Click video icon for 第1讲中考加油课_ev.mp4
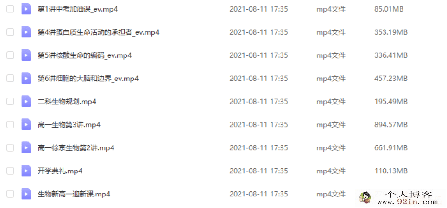447x208 pixels. pyautogui.click(x=26, y=9)
